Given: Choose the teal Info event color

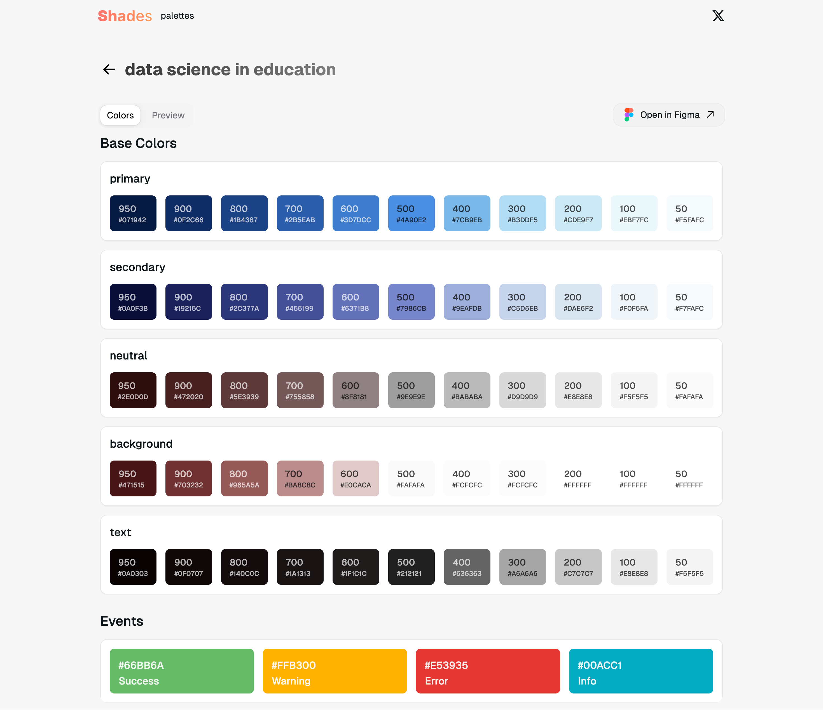Looking at the screenshot, I should (641, 671).
